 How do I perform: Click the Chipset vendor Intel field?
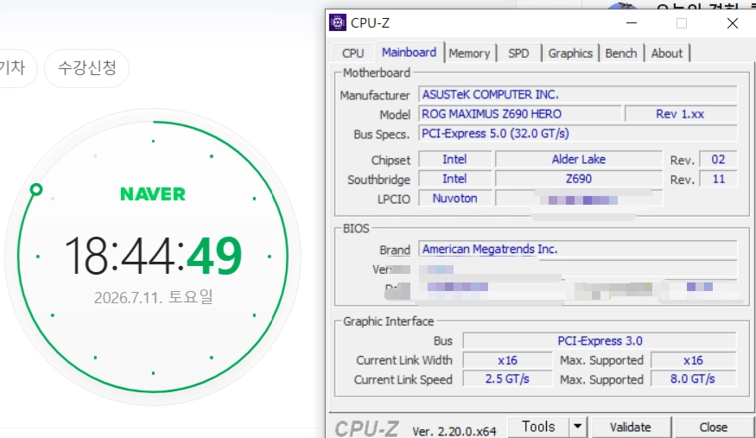pos(454,160)
